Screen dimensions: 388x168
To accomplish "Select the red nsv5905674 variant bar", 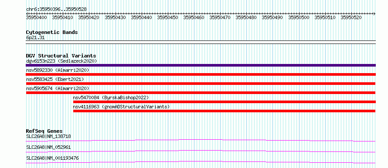I will pyautogui.click(x=201, y=93).
